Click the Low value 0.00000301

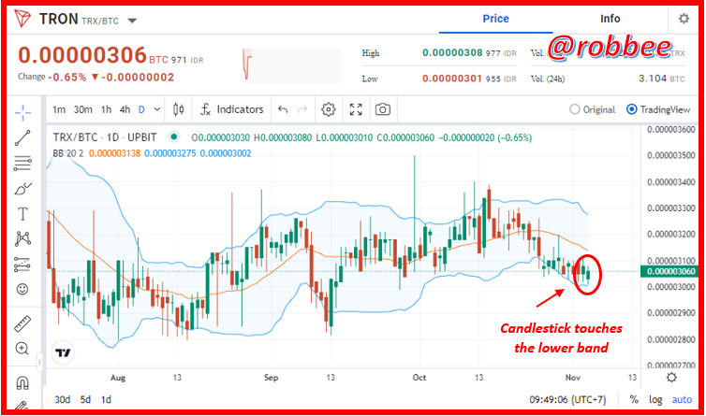(x=452, y=79)
